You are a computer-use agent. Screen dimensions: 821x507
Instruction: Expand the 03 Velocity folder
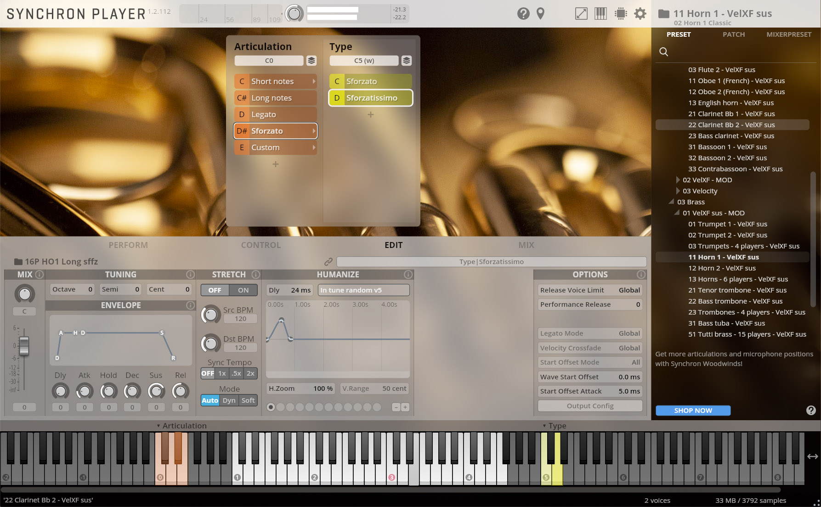pos(678,191)
